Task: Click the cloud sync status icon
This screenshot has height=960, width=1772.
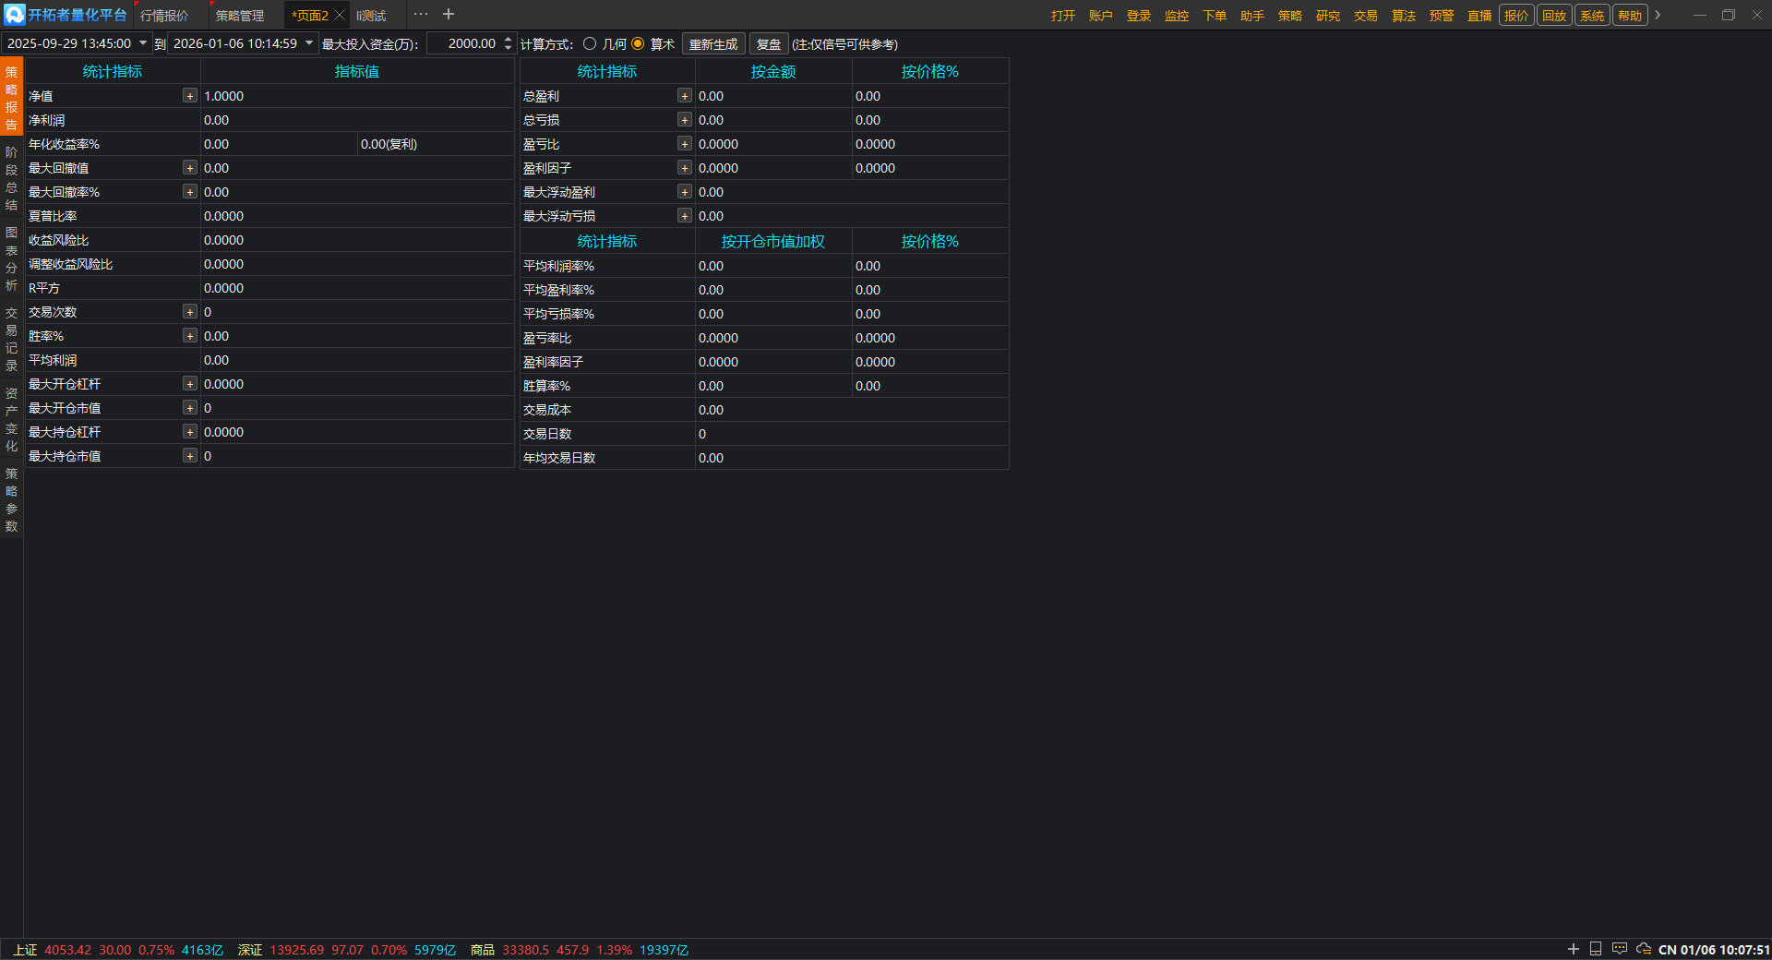Action: point(1644,949)
